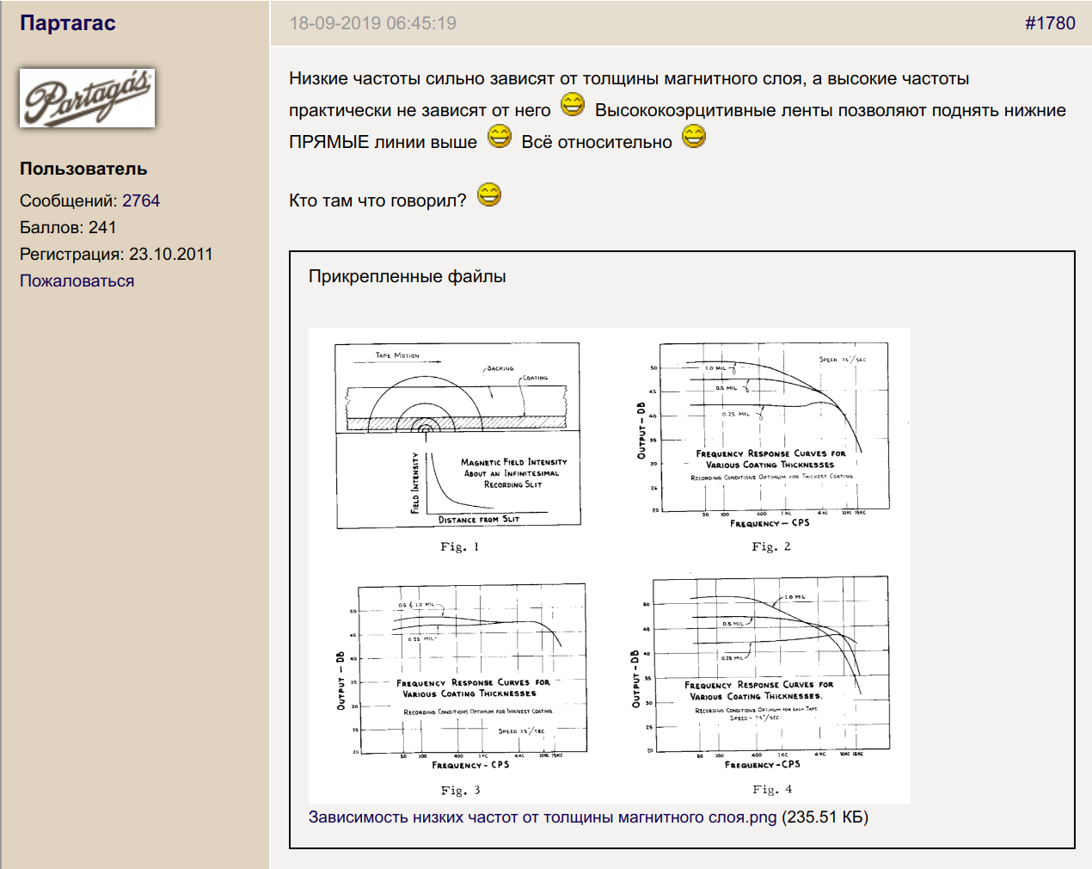This screenshot has width=1092, height=869.
Task: Click the "Прикрепленные файлы" heading
Action: point(407,276)
